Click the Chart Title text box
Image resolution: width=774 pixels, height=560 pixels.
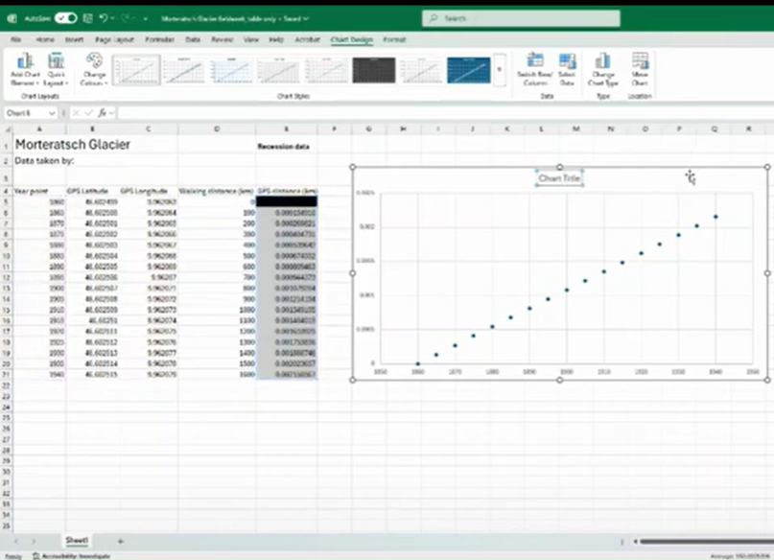point(559,178)
